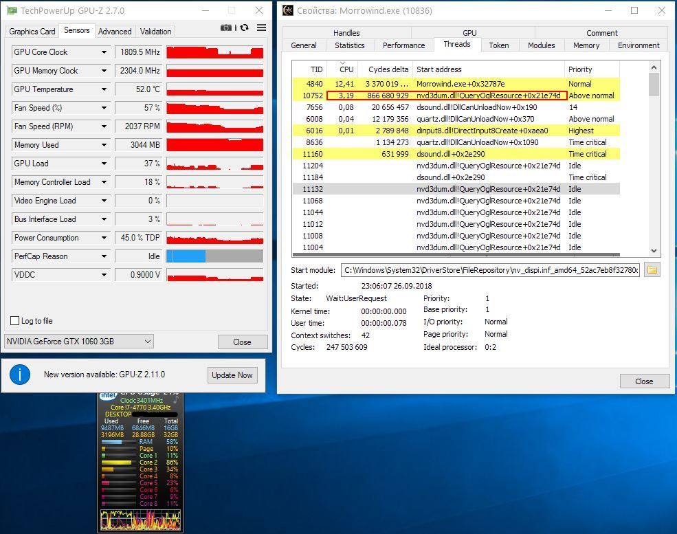Open the Environment tab
This screenshot has height=534, width=677.
tap(639, 45)
